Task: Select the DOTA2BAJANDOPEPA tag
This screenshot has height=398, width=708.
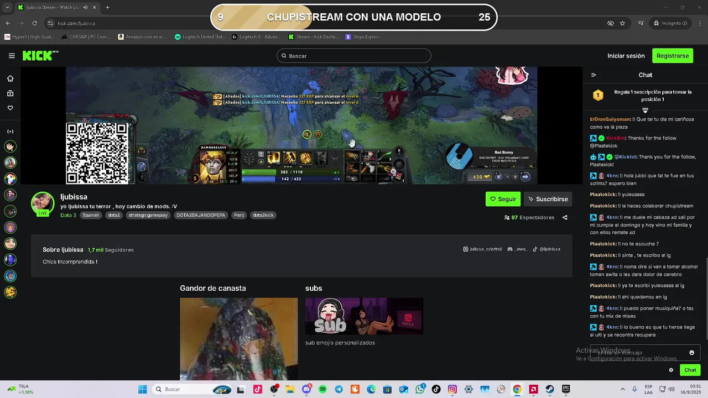Action: (x=201, y=215)
